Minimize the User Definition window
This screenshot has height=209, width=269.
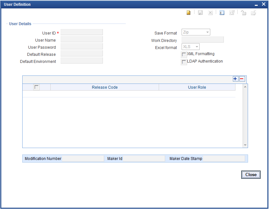click(x=256, y=5)
